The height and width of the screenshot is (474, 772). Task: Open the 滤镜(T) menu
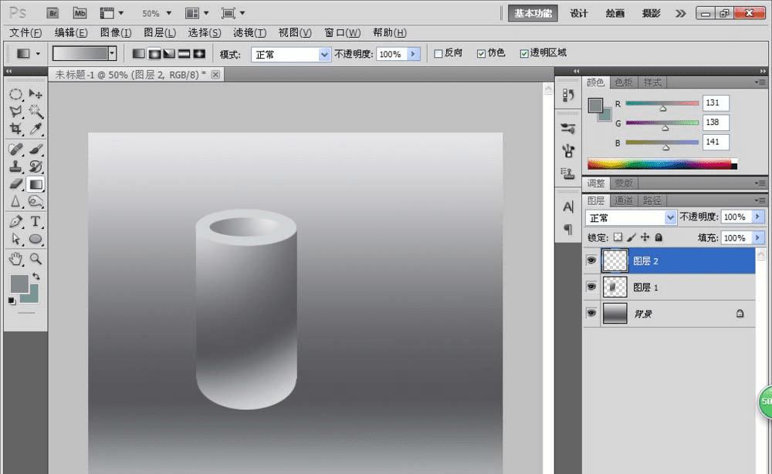click(249, 32)
